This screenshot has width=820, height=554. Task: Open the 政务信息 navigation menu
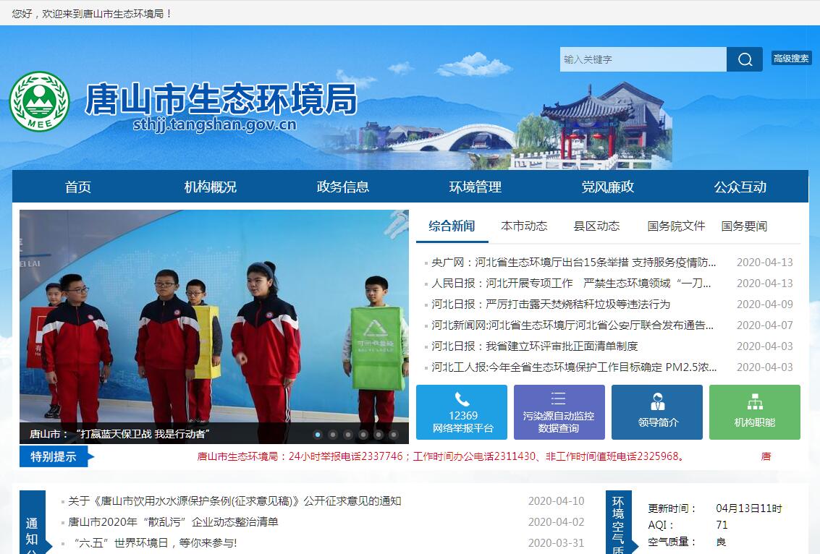tap(343, 187)
